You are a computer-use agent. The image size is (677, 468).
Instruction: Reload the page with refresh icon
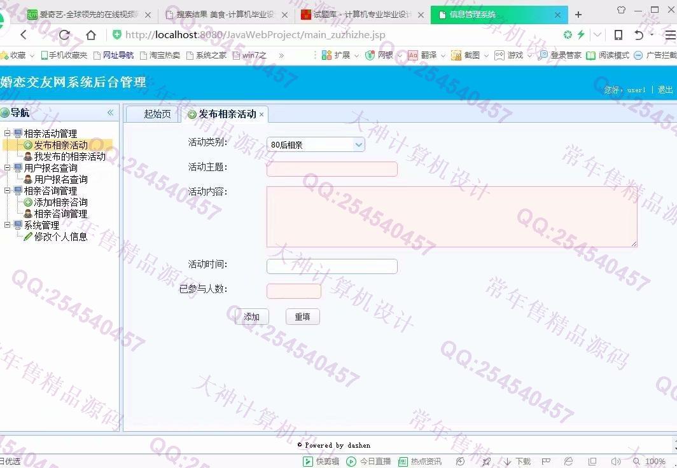[64, 35]
